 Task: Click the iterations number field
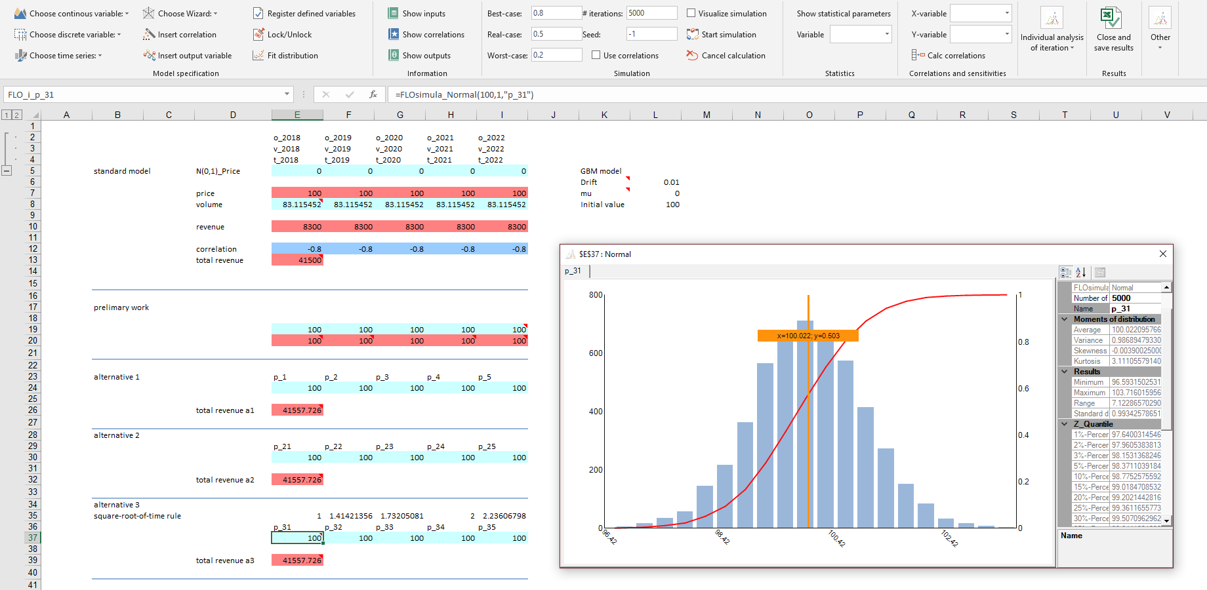651,13
